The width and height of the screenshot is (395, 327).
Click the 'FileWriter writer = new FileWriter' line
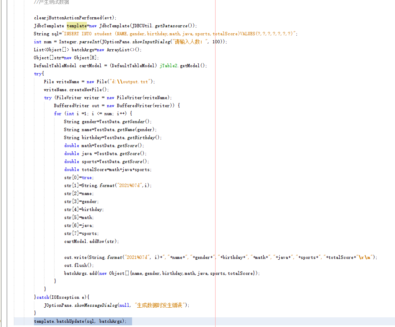(108, 98)
